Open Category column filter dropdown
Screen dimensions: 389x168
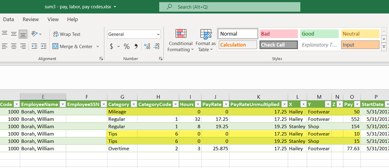pos(134,105)
